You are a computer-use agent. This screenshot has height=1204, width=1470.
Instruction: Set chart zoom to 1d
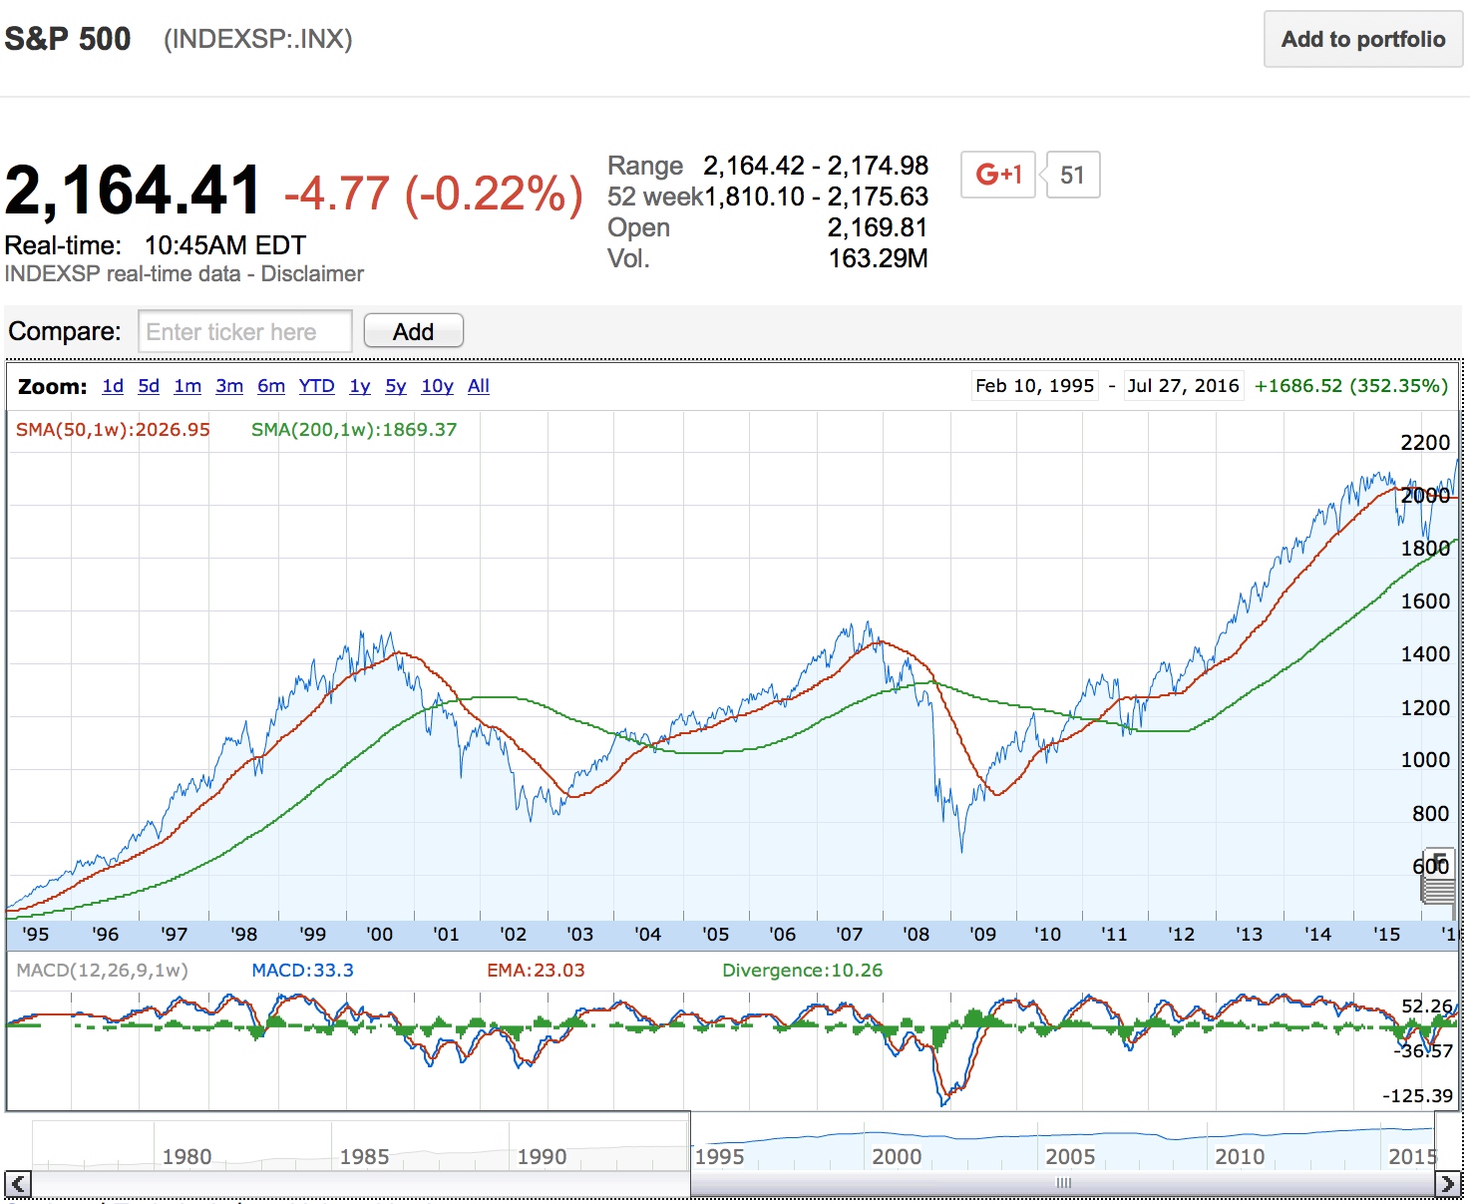(113, 386)
